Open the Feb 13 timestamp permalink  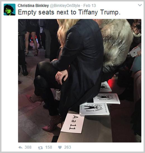(x=90, y=6)
